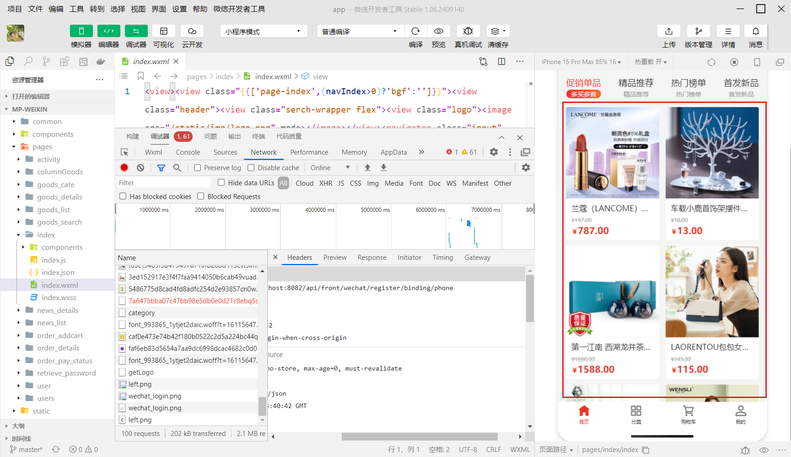Image resolution: width=791 pixels, height=457 pixels.
Task: Click the network Filter input field
Action: (x=163, y=183)
